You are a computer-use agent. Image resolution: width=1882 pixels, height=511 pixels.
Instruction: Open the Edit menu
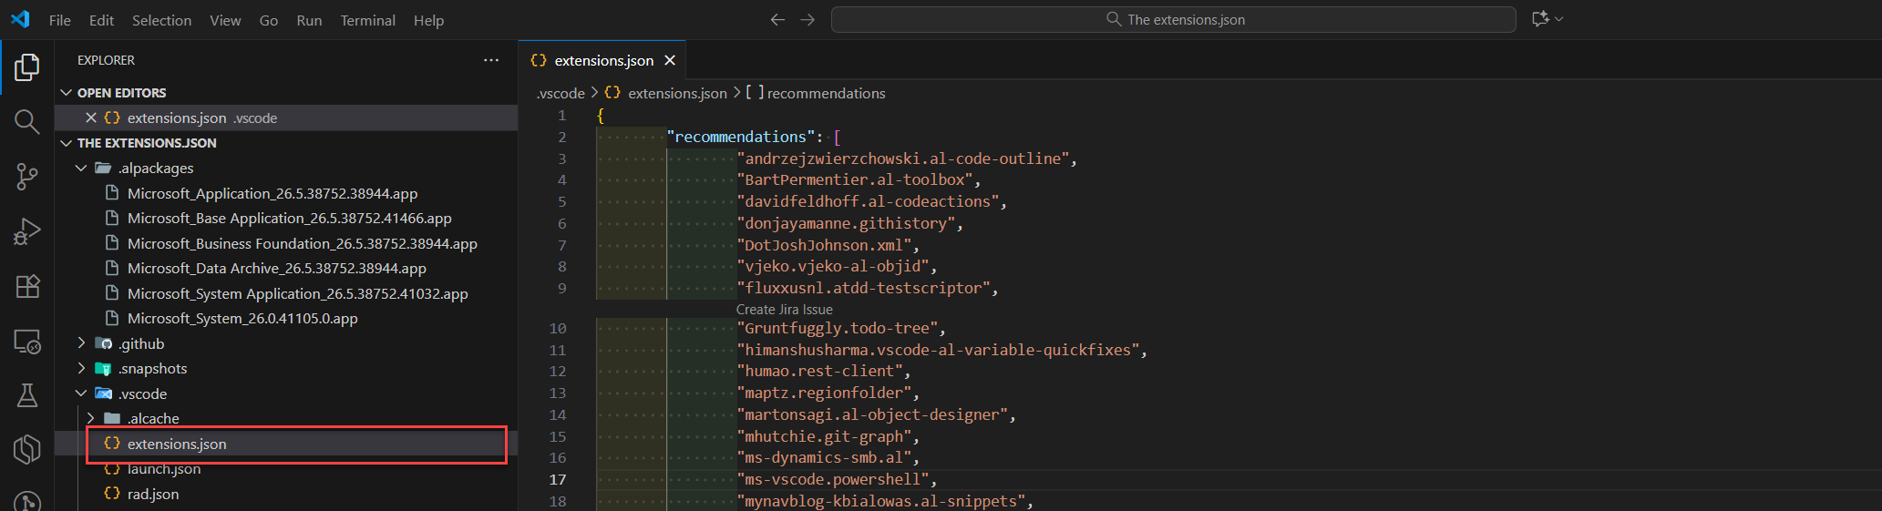pyautogui.click(x=101, y=20)
